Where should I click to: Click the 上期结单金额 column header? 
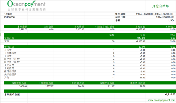click(76, 83)
